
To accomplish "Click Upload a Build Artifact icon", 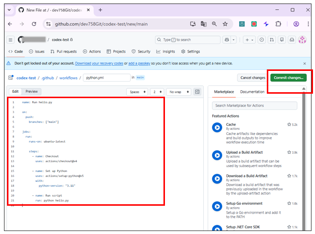I will pyautogui.click(x=217, y=155).
